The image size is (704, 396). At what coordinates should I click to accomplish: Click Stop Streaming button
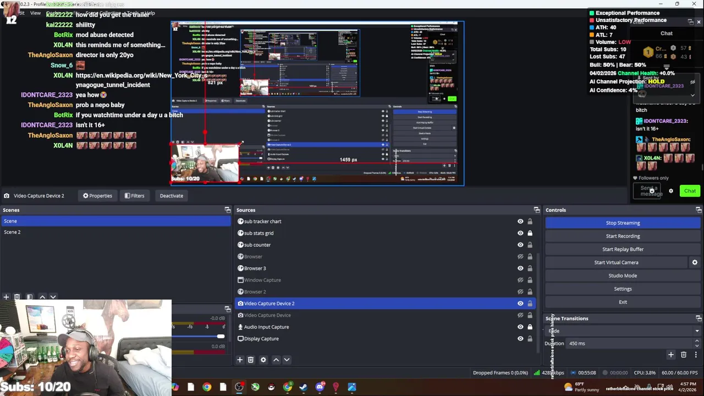(x=623, y=223)
